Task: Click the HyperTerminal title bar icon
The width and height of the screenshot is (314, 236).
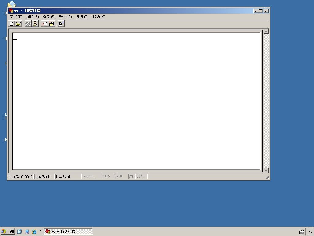Action: (11, 11)
